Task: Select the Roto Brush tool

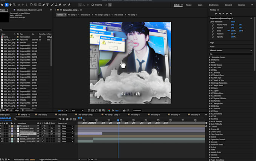Action: click(x=65, y=5)
